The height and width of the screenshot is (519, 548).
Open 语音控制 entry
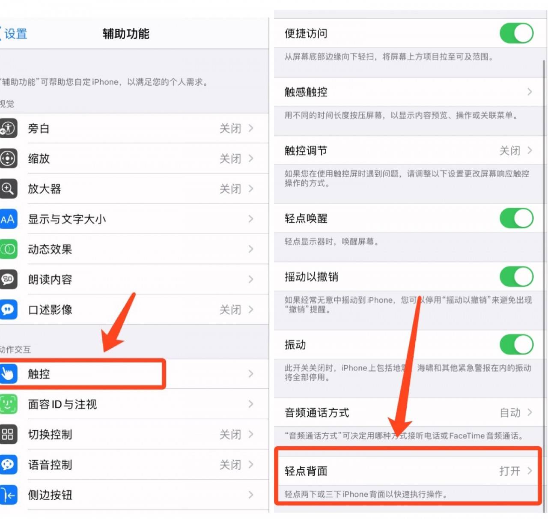(x=134, y=464)
